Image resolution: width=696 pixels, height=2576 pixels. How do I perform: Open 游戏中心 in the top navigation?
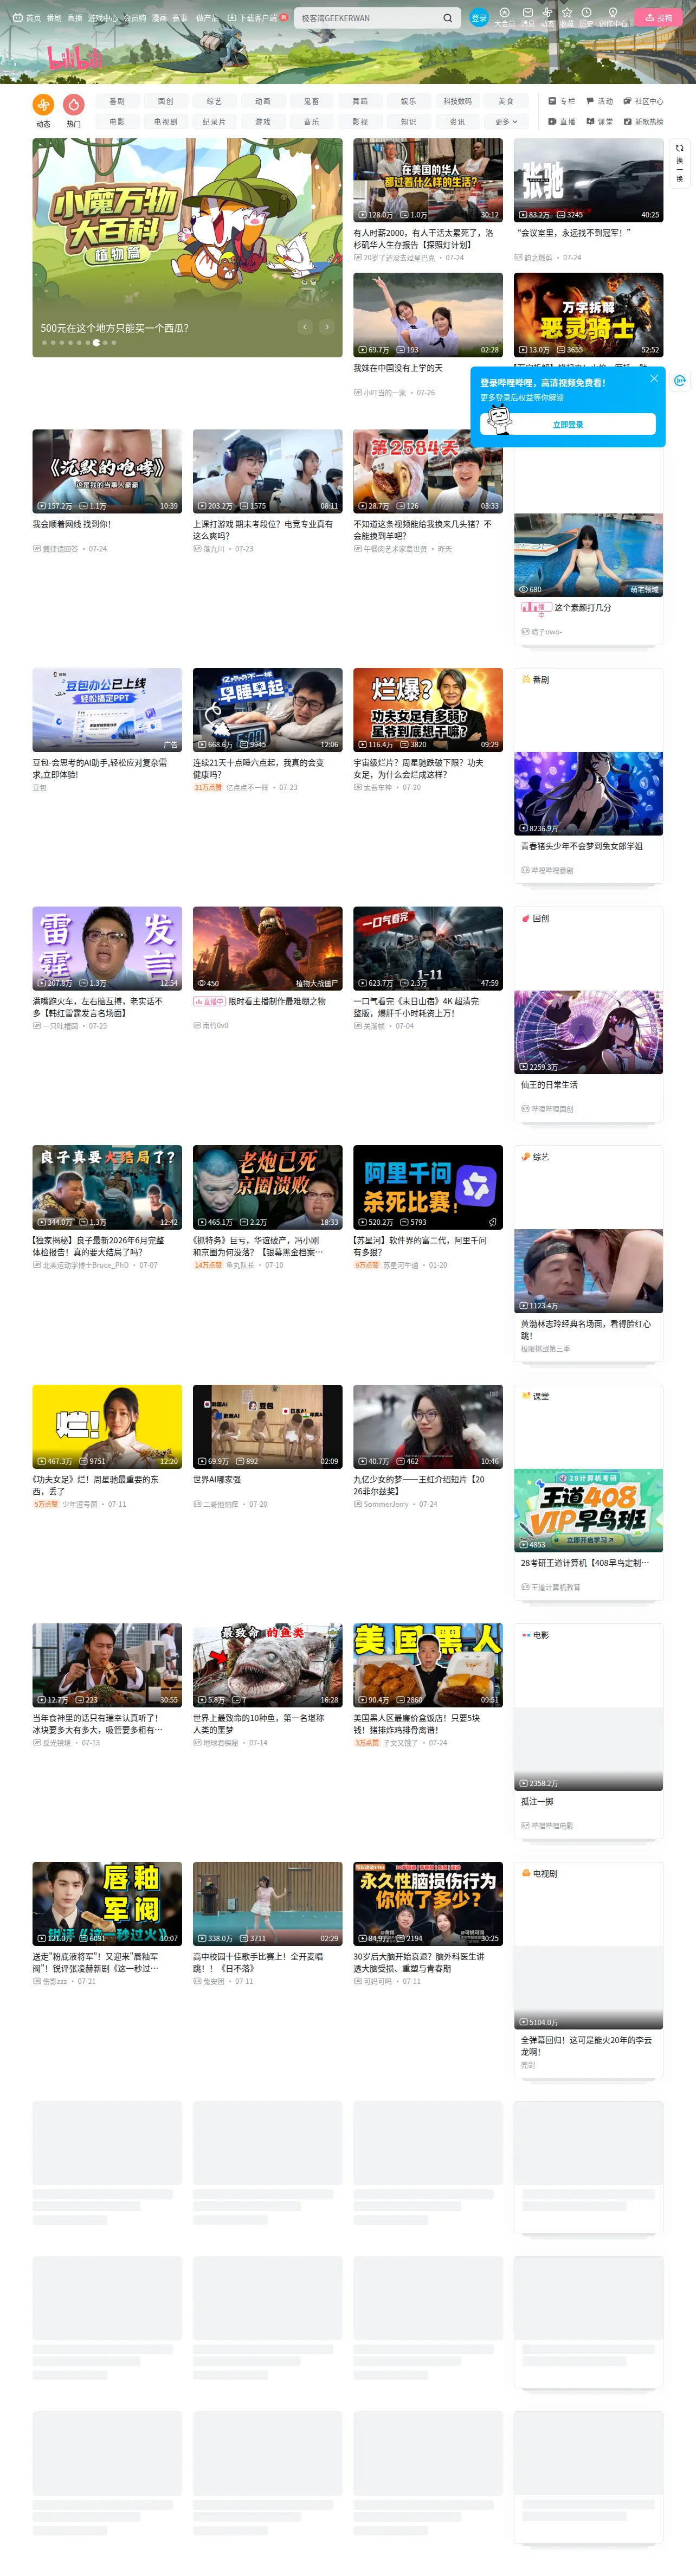(x=102, y=18)
